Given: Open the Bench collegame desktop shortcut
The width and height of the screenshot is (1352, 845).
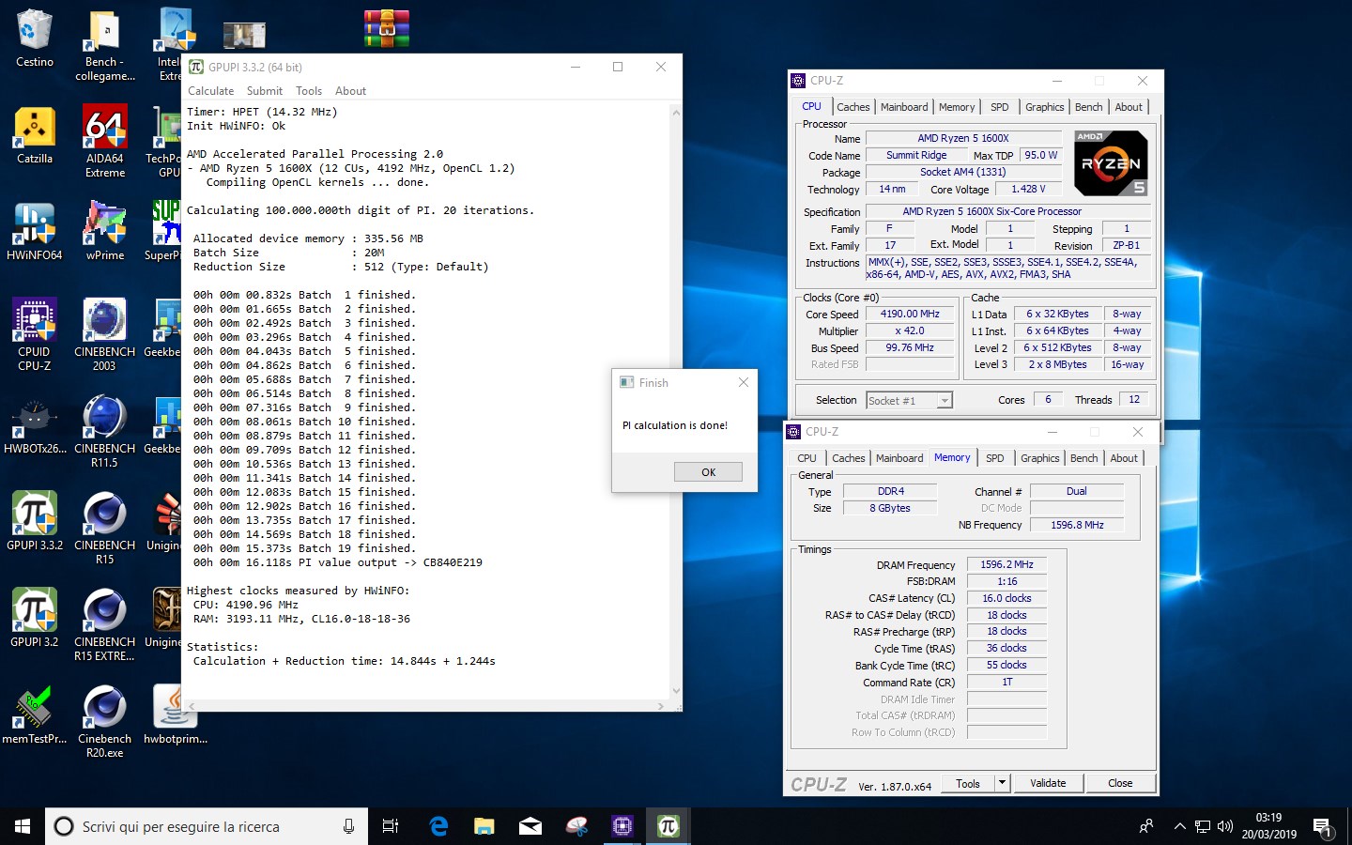Looking at the screenshot, I should coord(104,46).
